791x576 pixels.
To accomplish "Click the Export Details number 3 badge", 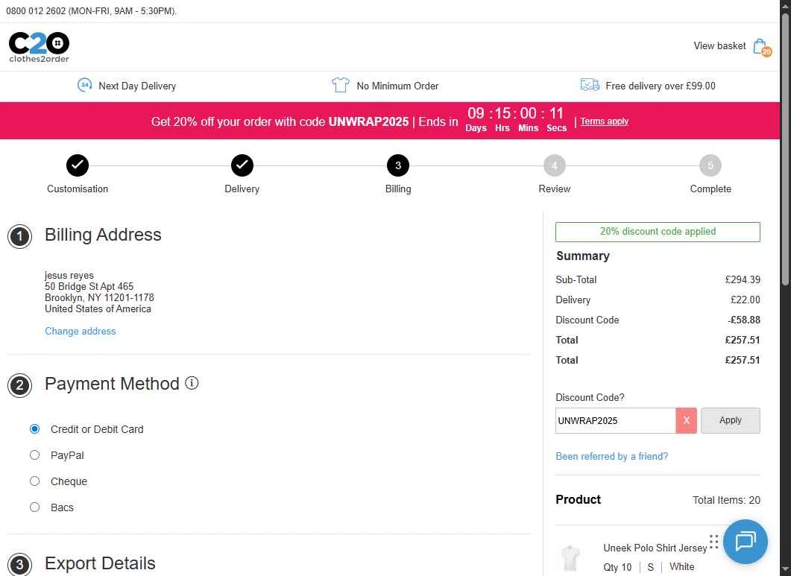I will click(x=19, y=564).
